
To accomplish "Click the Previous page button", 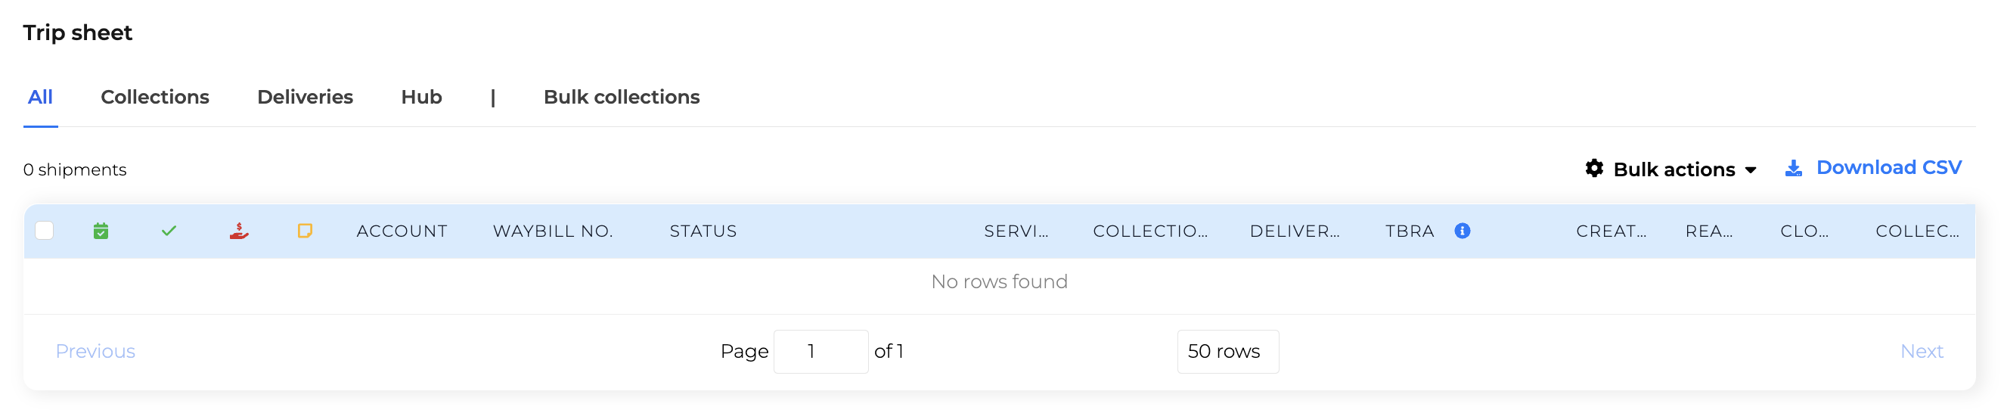I will point(96,352).
